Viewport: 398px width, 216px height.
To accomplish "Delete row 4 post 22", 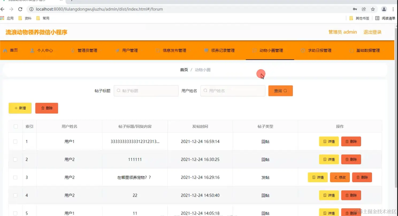I will [351, 195].
